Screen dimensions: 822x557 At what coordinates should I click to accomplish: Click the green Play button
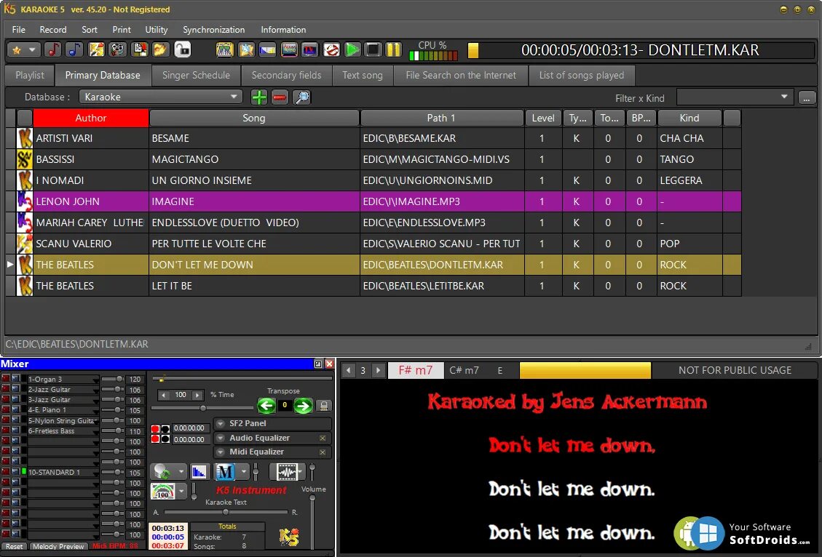tap(352, 49)
